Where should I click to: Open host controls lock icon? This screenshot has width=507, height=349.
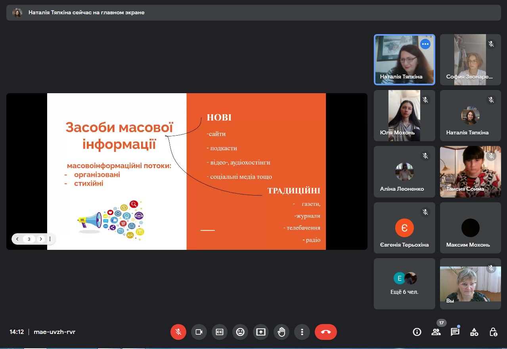(493, 332)
